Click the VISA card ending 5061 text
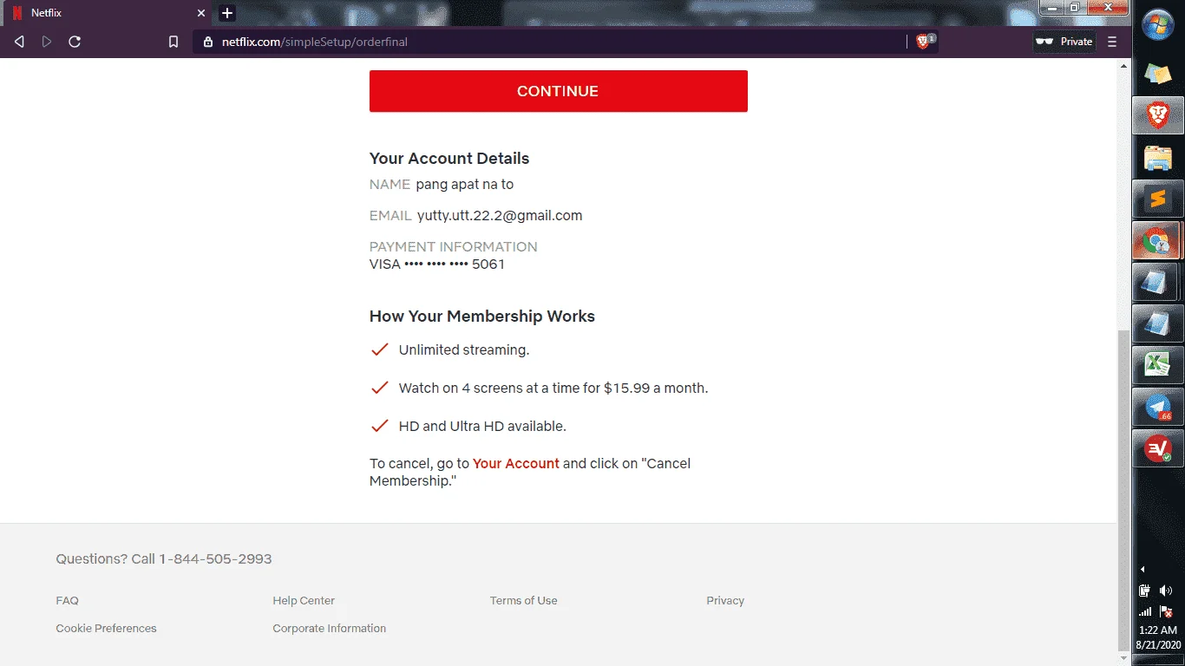Viewport: 1185px width, 666px height. pos(437,264)
